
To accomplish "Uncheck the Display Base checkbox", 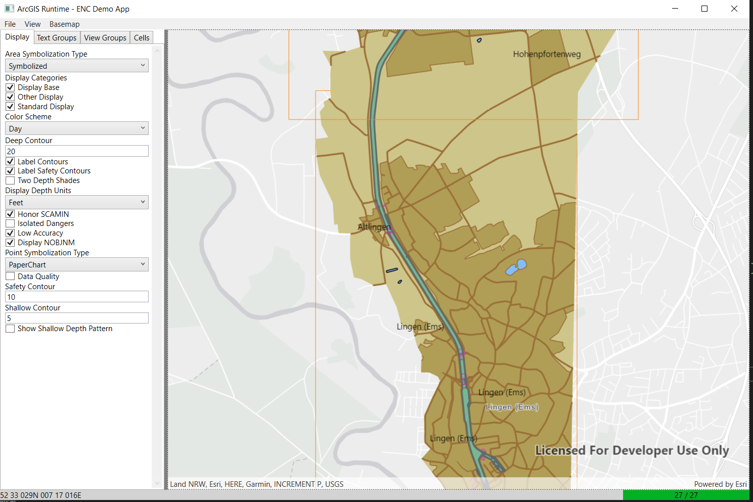I will coord(10,87).
